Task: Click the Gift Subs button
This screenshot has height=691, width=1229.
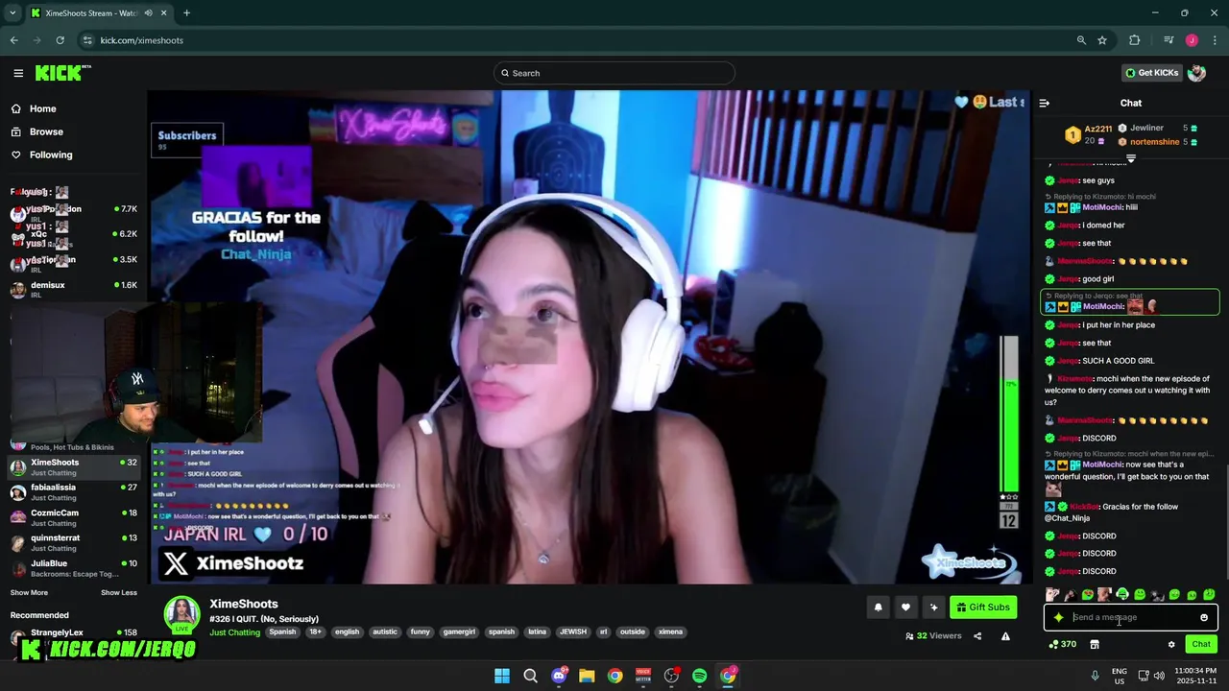Action: click(983, 607)
